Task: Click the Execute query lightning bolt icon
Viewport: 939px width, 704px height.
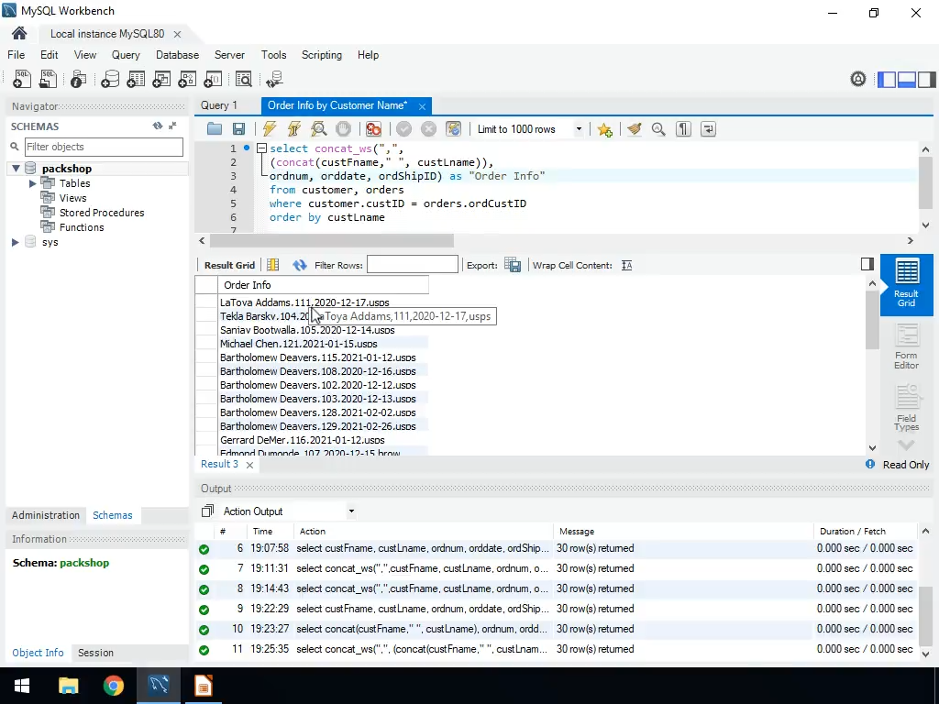Action: [270, 129]
